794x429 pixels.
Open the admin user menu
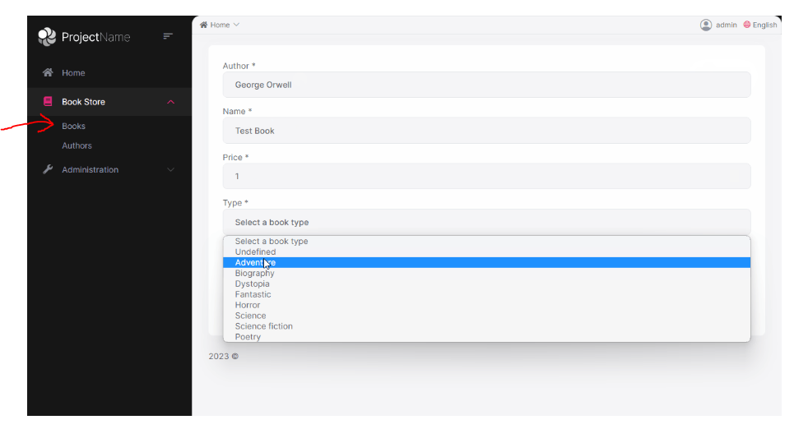click(727, 25)
